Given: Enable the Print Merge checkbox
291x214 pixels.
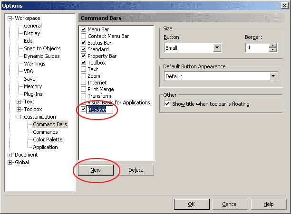Looking at the screenshot, I should (x=84, y=89).
